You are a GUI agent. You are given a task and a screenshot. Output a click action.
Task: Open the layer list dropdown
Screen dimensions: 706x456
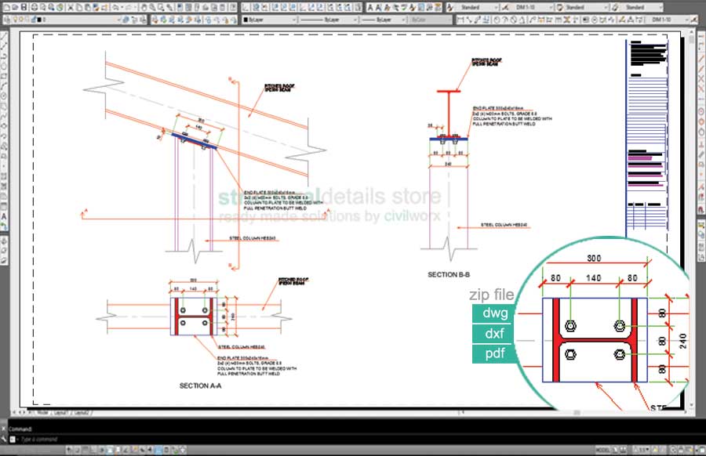tap(118, 20)
